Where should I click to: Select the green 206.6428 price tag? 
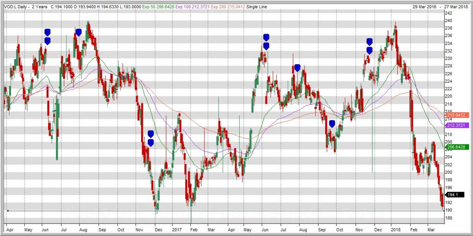point(457,147)
